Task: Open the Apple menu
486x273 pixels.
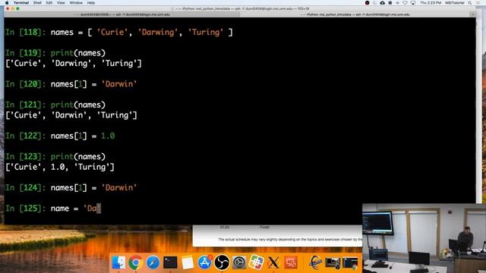Action: click(x=7, y=3)
